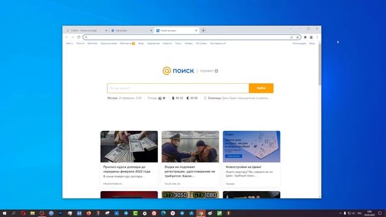Click the Новостройки на Циан headline
386x217 pixels.
244,167
